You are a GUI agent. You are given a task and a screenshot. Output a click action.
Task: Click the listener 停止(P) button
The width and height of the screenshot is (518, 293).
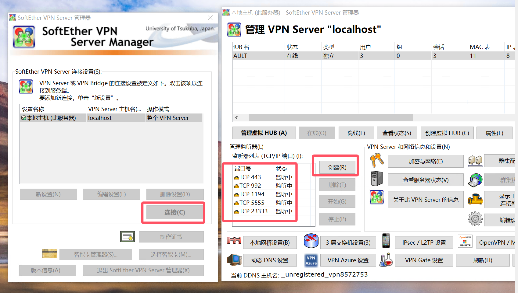pos(337,219)
